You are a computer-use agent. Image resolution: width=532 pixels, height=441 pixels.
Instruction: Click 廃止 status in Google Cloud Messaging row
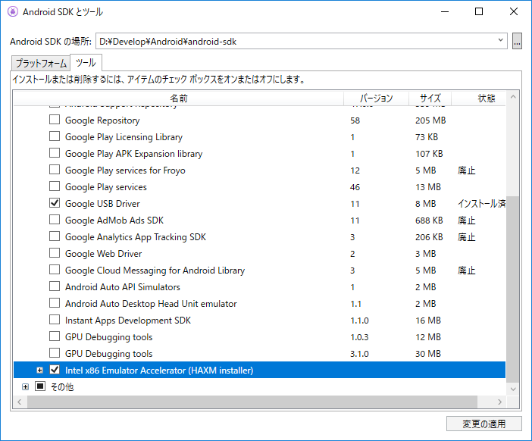(x=467, y=271)
